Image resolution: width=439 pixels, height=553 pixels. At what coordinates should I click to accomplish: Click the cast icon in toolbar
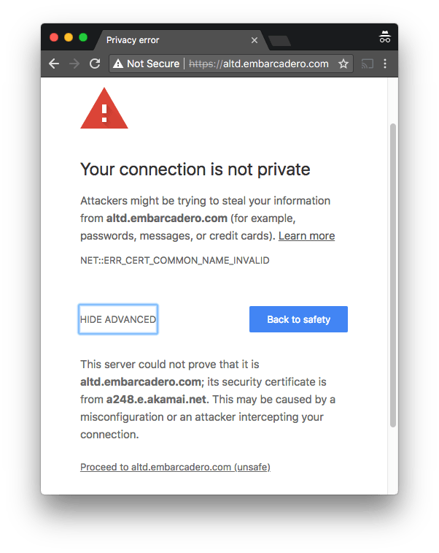pos(367,64)
